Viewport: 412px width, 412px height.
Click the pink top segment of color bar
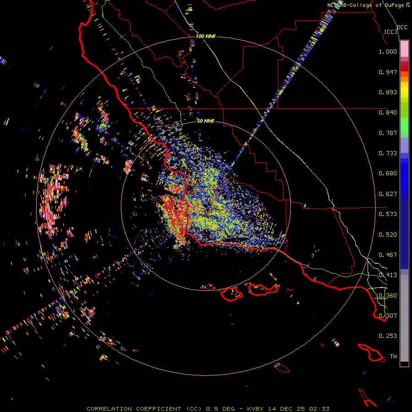pyautogui.click(x=404, y=49)
